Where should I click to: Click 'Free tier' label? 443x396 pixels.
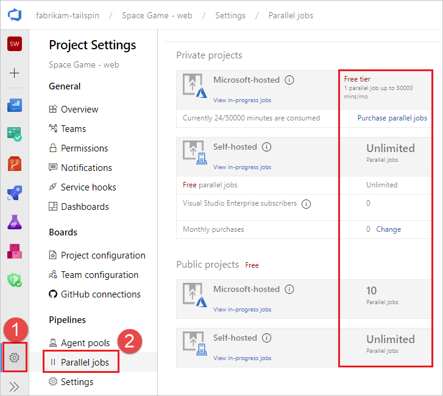[x=357, y=79]
